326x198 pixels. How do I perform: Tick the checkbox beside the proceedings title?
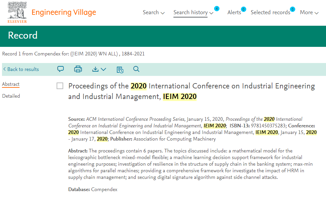[x=60, y=86]
